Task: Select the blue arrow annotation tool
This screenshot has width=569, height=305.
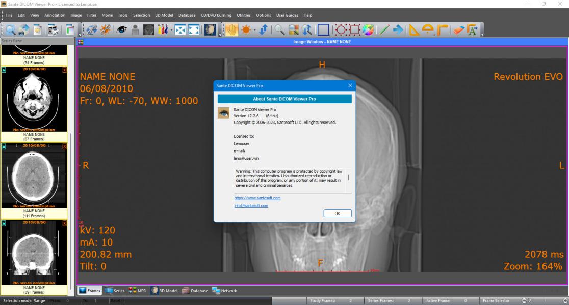Action: 398,30
